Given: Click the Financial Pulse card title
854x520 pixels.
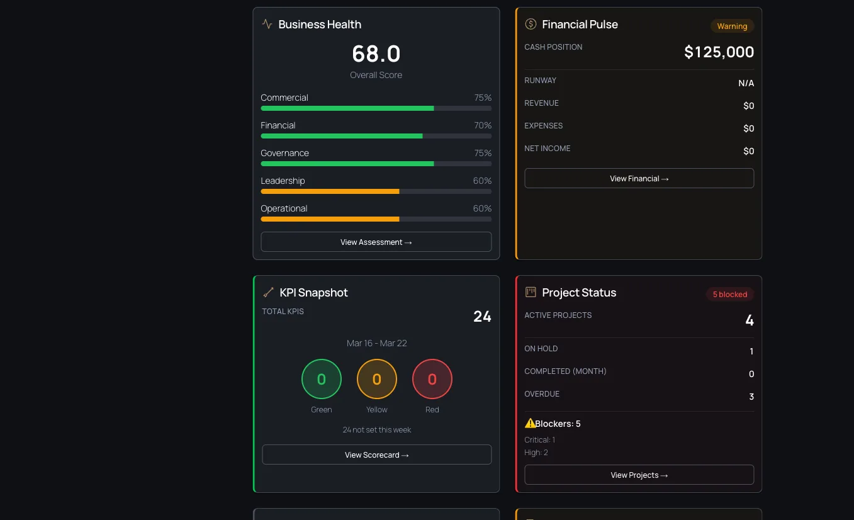Looking at the screenshot, I should coord(580,25).
